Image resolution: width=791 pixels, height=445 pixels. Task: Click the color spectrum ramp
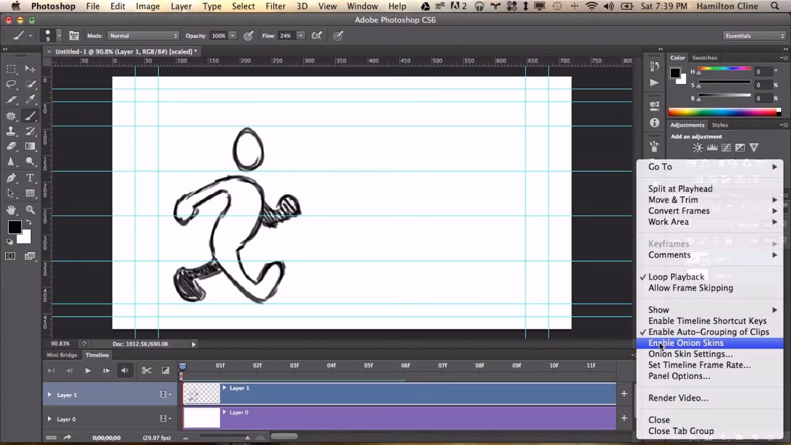[x=724, y=112]
